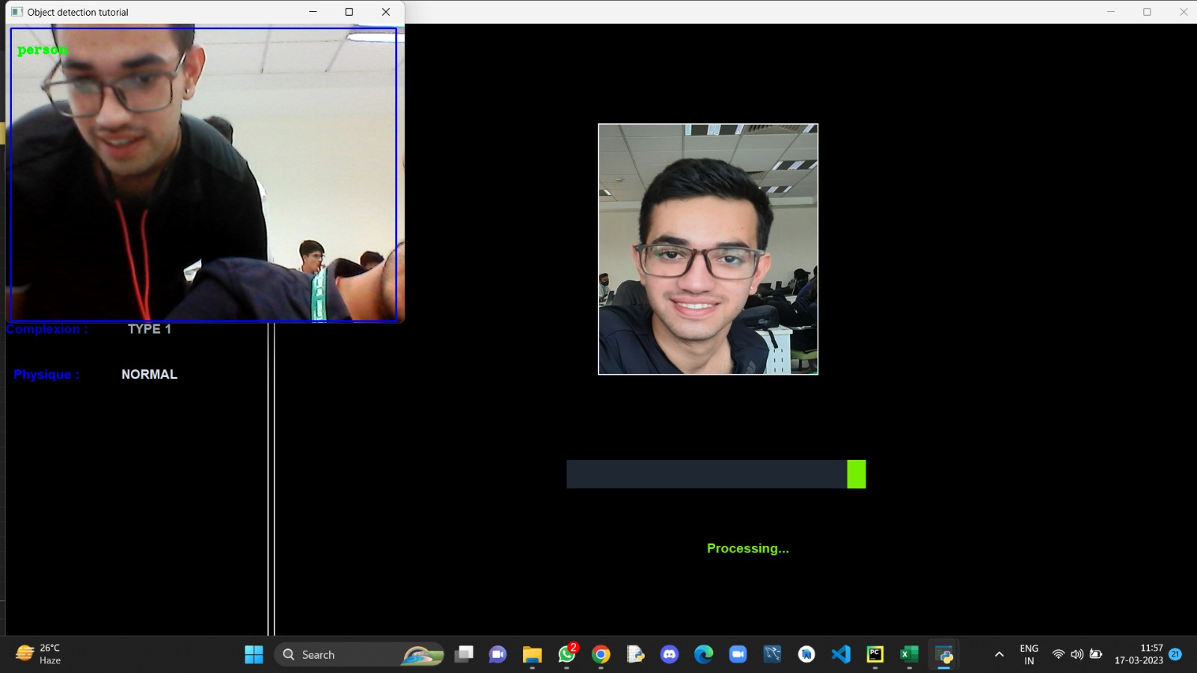Expand the hidden system tray icons

pyautogui.click(x=999, y=654)
